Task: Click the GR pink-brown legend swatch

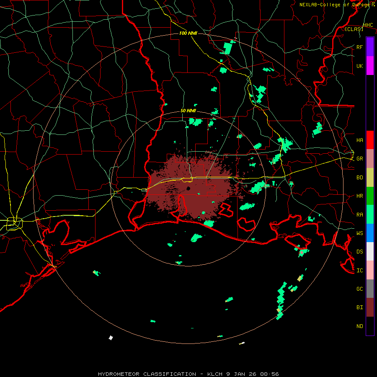Action: (x=370, y=159)
